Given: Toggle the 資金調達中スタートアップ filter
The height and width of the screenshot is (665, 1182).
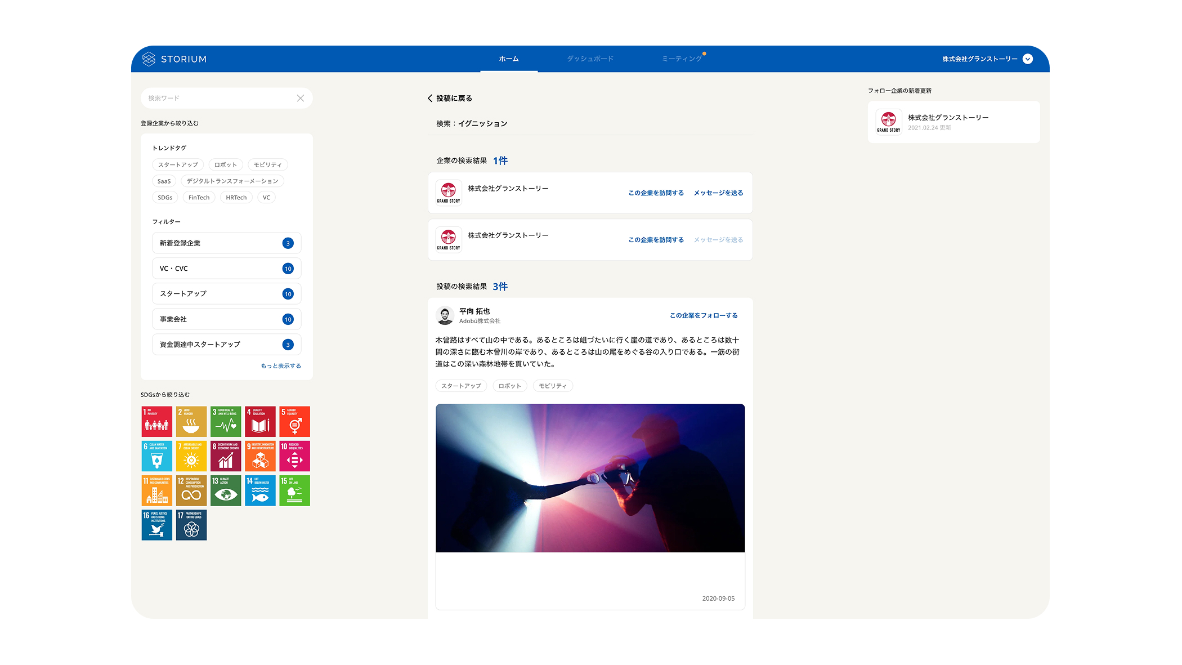Looking at the screenshot, I should pos(226,344).
